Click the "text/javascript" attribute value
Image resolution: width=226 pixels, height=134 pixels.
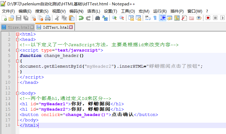(x=78, y=50)
